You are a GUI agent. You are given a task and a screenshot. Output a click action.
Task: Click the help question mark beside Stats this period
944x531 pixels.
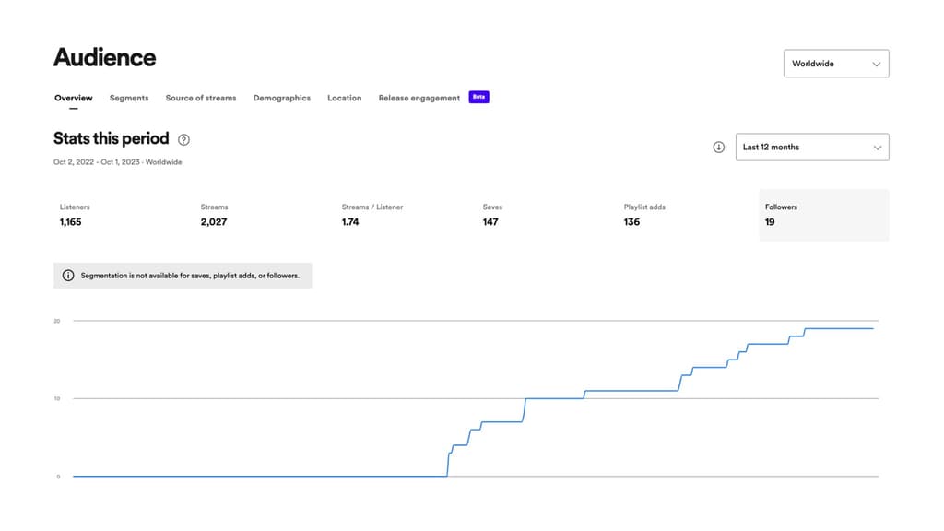pos(183,139)
